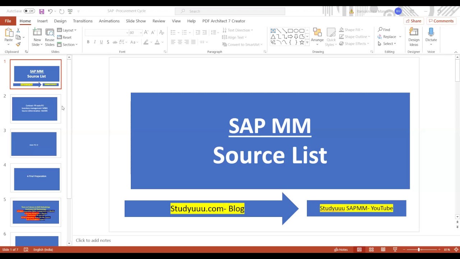Image resolution: width=460 pixels, height=259 pixels.
Task: Select the Format Painter brush
Action: pyautogui.click(x=18, y=44)
